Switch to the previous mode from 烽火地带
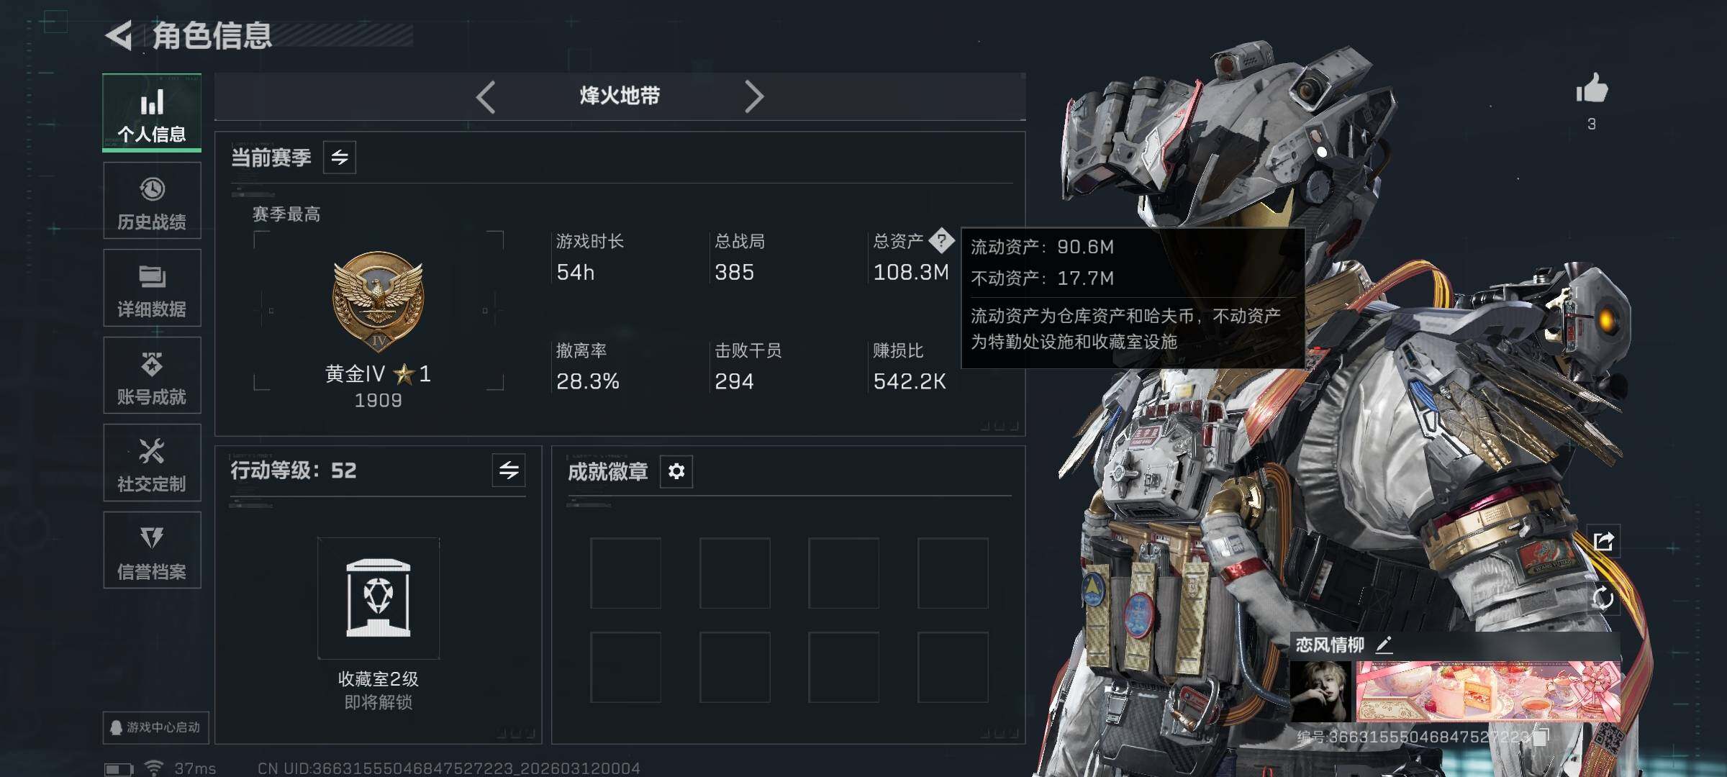The height and width of the screenshot is (777, 1727). click(486, 96)
